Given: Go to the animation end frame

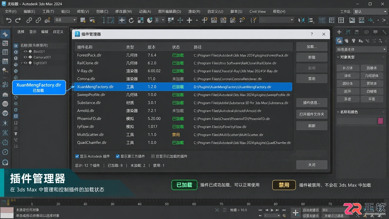Looking at the screenshot, I should [284, 210].
